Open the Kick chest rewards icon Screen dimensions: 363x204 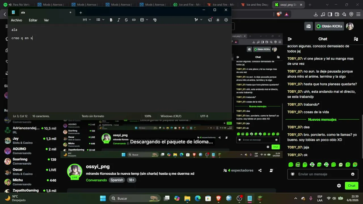pos(309,26)
